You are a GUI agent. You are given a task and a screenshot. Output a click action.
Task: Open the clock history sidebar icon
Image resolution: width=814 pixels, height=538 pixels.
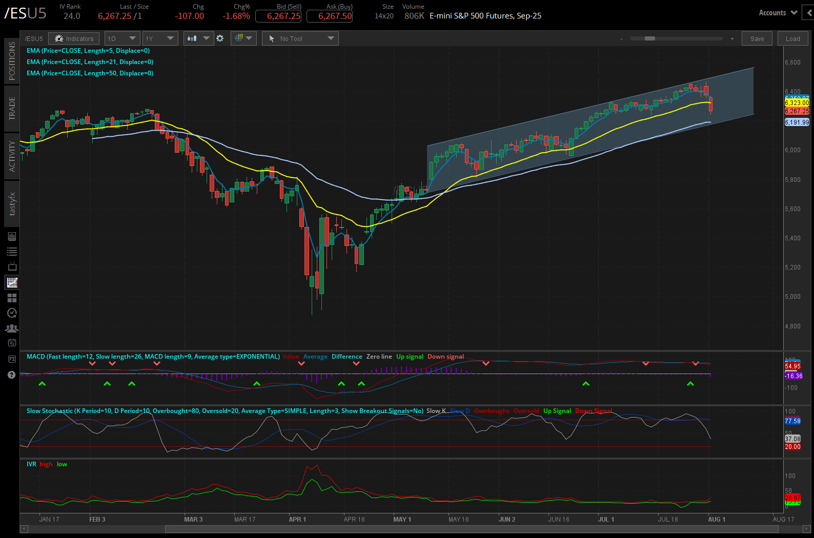pyautogui.click(x=12, y=313)
